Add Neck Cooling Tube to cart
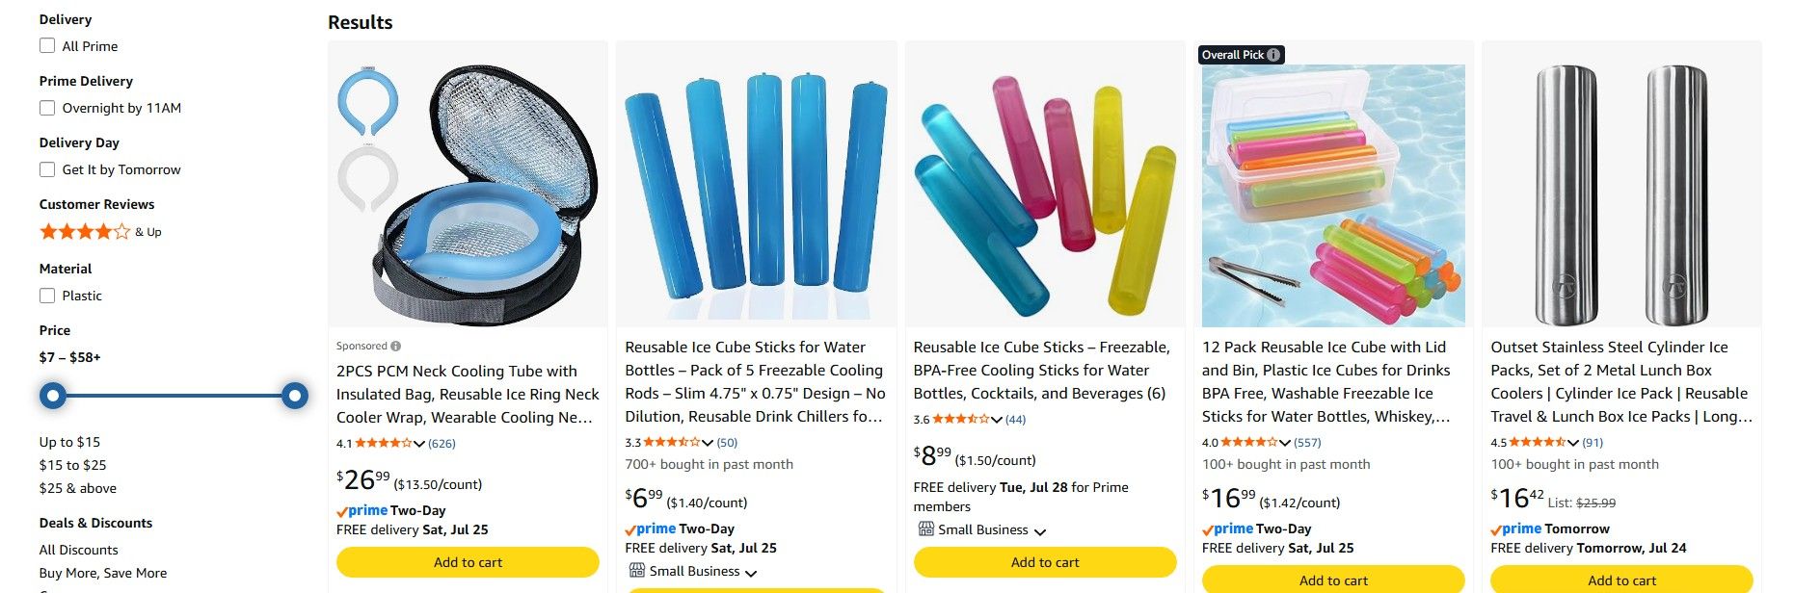Viewport: 1794px width, 593px height. (468, 562)
